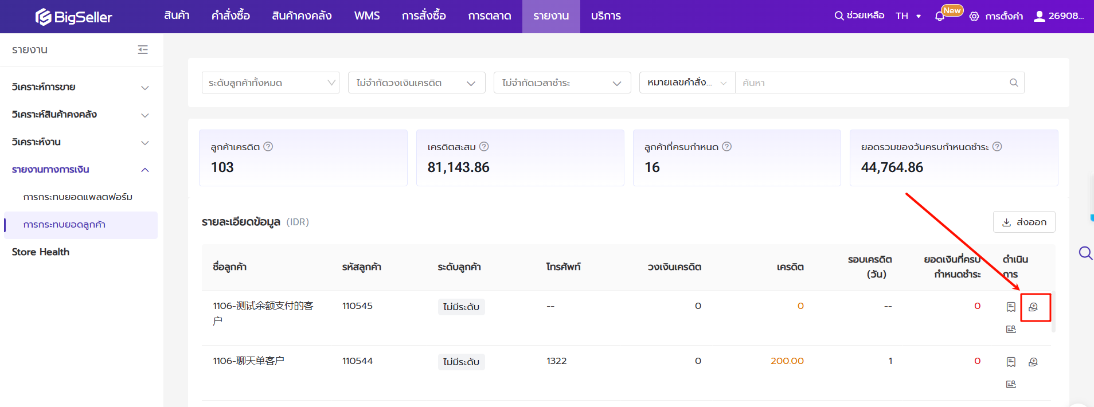Open Store Health in the sidebar
The width and height of the screenshot is (1094, 407).
point(41,252)
